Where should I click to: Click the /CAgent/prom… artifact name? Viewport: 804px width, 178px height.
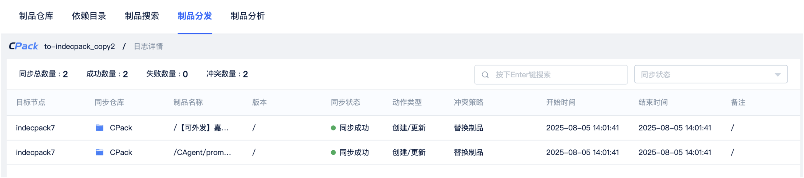tap(202, 152)
